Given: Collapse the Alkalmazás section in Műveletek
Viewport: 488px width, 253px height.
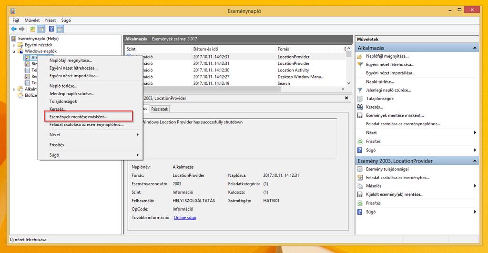Looking at the screenshot, I should click(475, 48).
